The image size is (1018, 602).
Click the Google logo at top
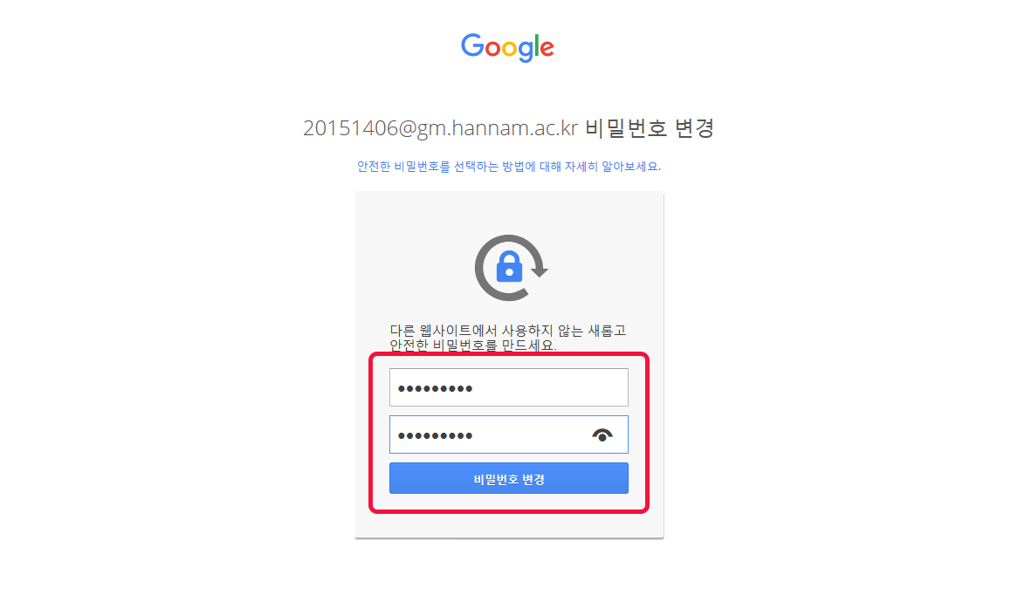[x=507, y=47]
